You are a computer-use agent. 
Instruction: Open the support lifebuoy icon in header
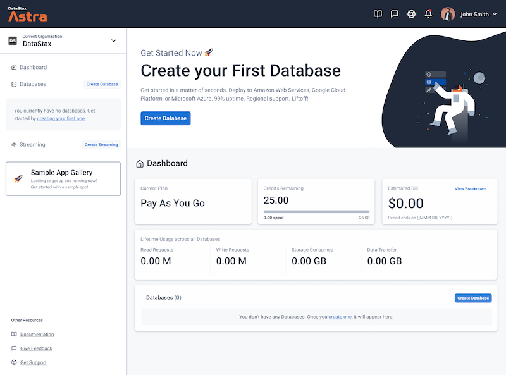point(411,14)
